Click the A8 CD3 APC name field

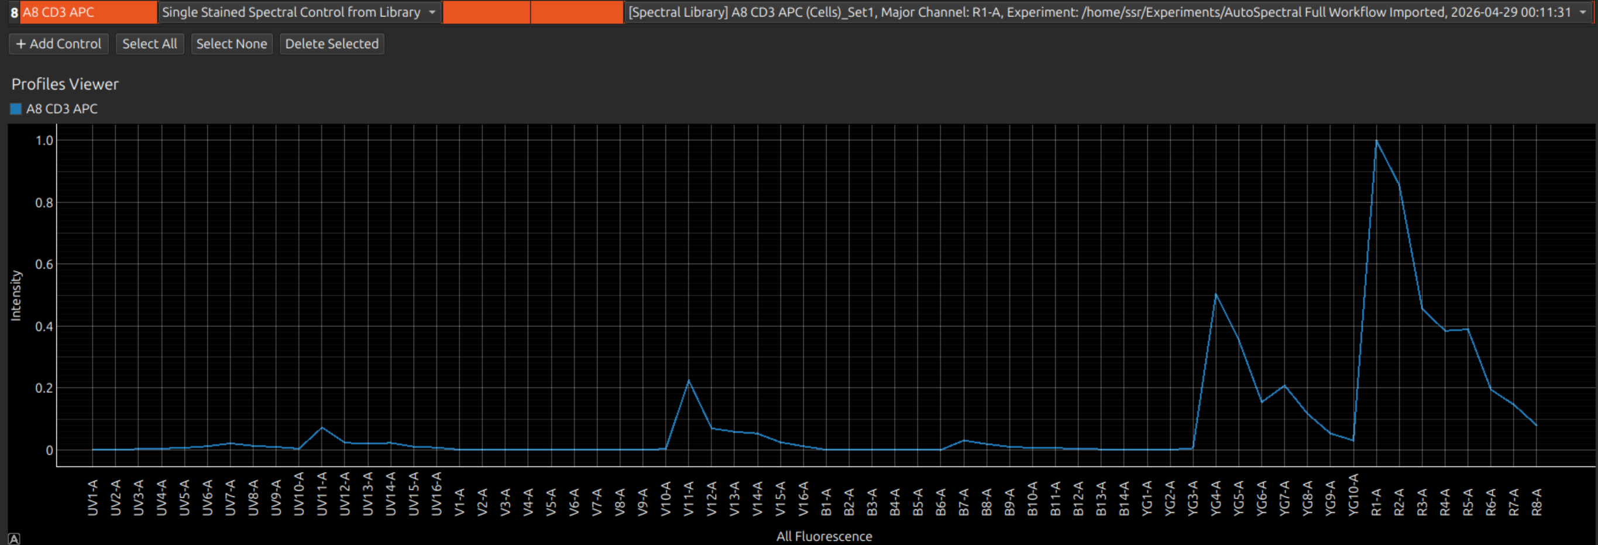pos(89,12)
